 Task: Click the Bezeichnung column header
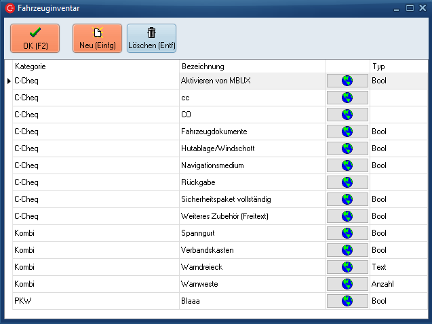[x=251, y=66]
